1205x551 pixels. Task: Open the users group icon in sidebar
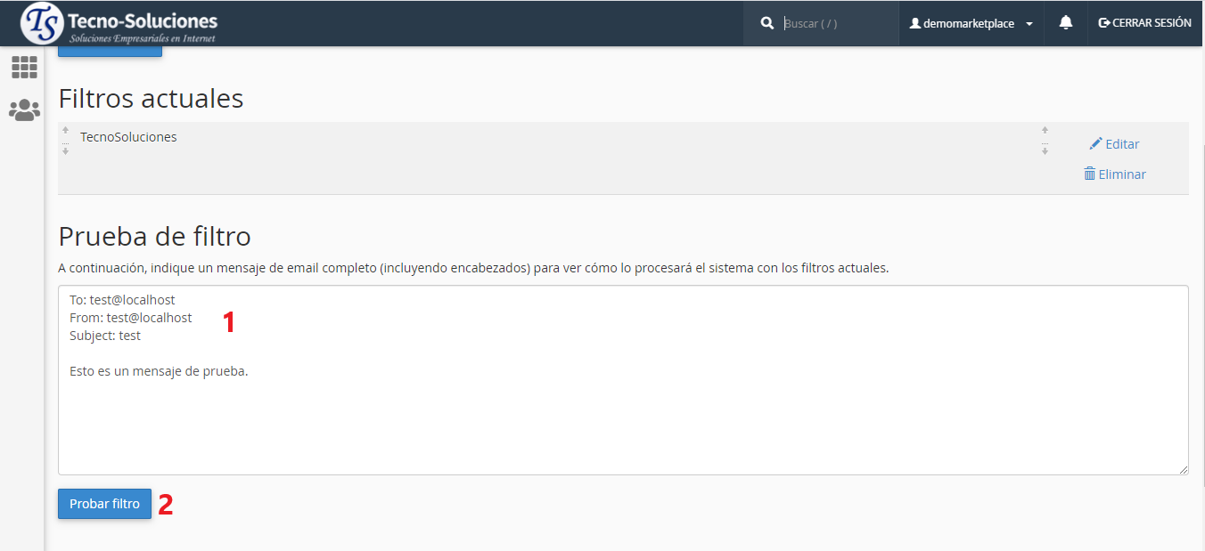point(24,110)
